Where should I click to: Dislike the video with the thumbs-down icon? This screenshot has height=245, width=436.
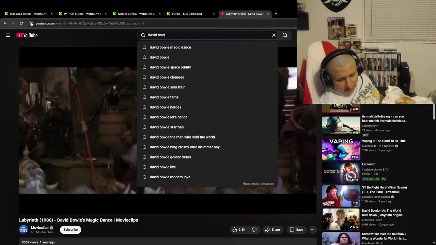click(x=254, y=230)
